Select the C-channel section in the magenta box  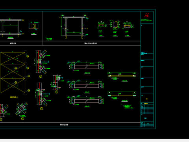pos(33,26)
